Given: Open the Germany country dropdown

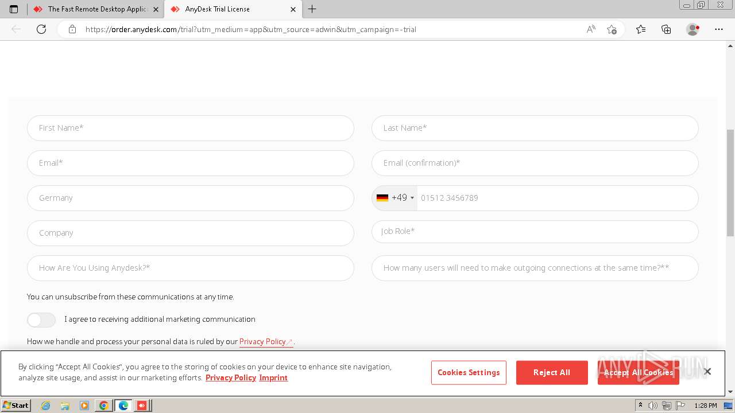Looking at the screenshot, I should coord(191,198).
